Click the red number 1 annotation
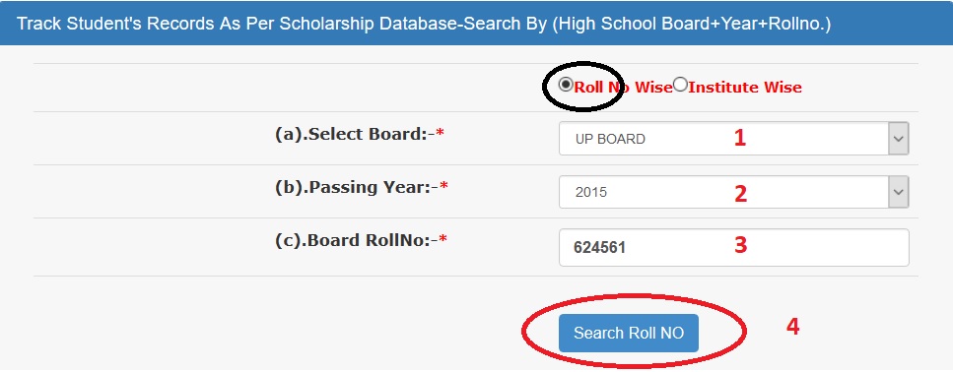The image size is (953, 372). coord(740,139)
